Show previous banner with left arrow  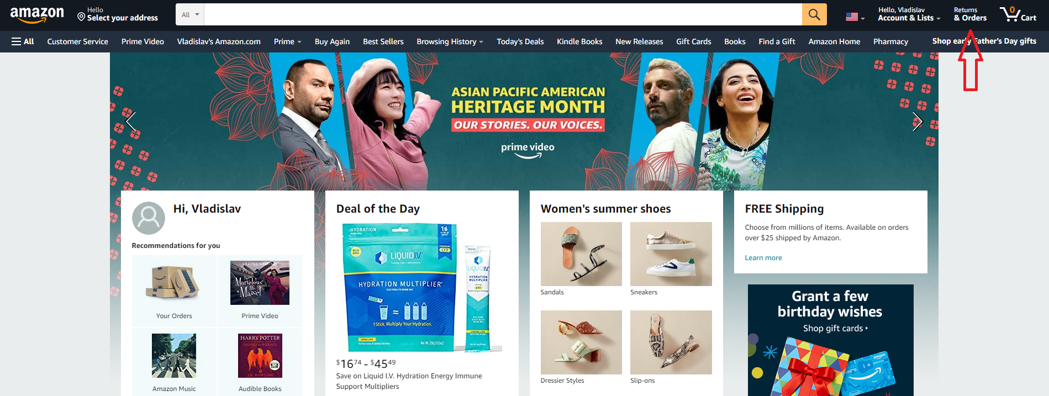[x=130, y=121]
